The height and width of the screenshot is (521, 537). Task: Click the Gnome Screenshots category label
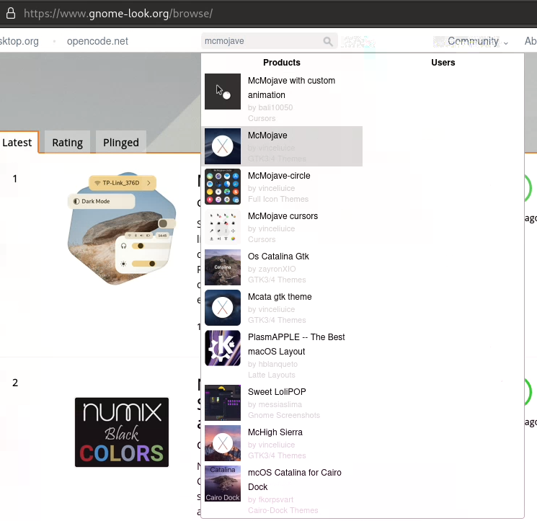[x=284, y=416]
